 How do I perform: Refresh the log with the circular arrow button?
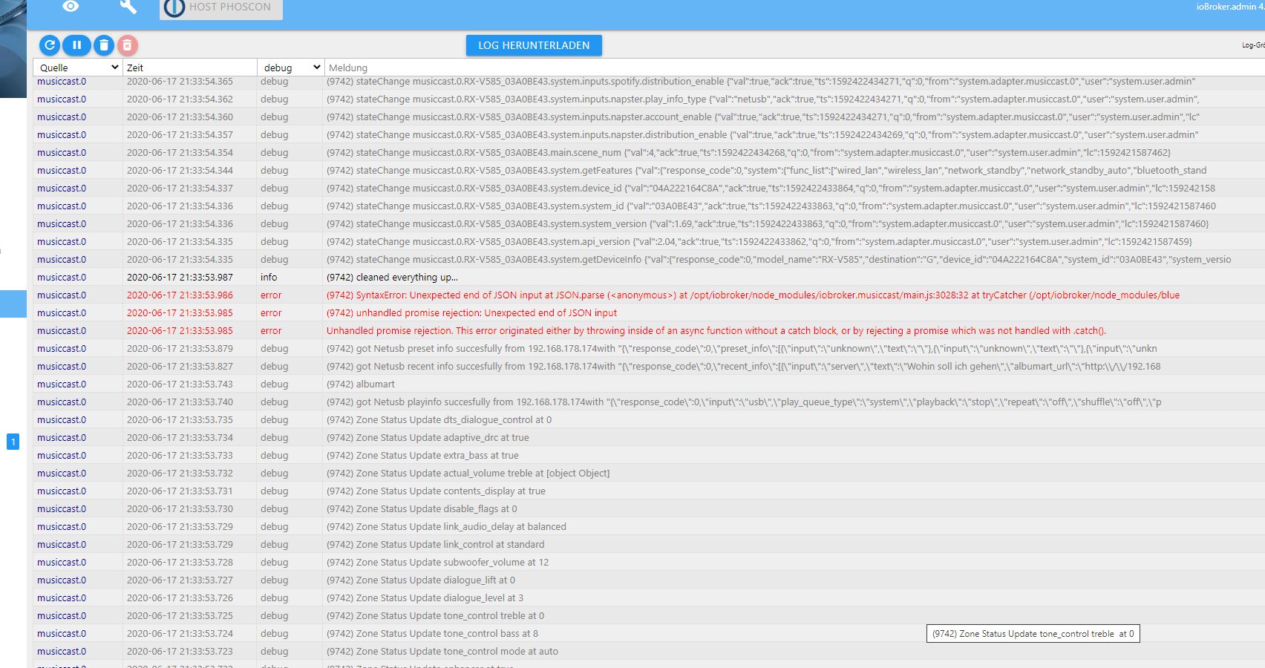click(50, 45)
